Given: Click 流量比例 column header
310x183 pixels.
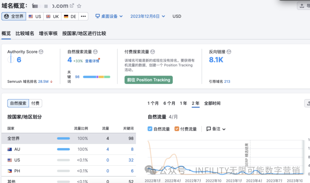Looking at the screenshot, I should click(x=81, y=129).
